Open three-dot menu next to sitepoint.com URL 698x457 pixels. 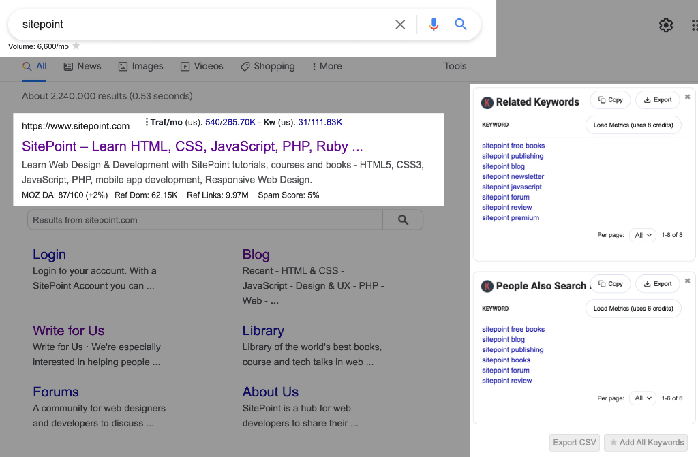pos(147,123)
